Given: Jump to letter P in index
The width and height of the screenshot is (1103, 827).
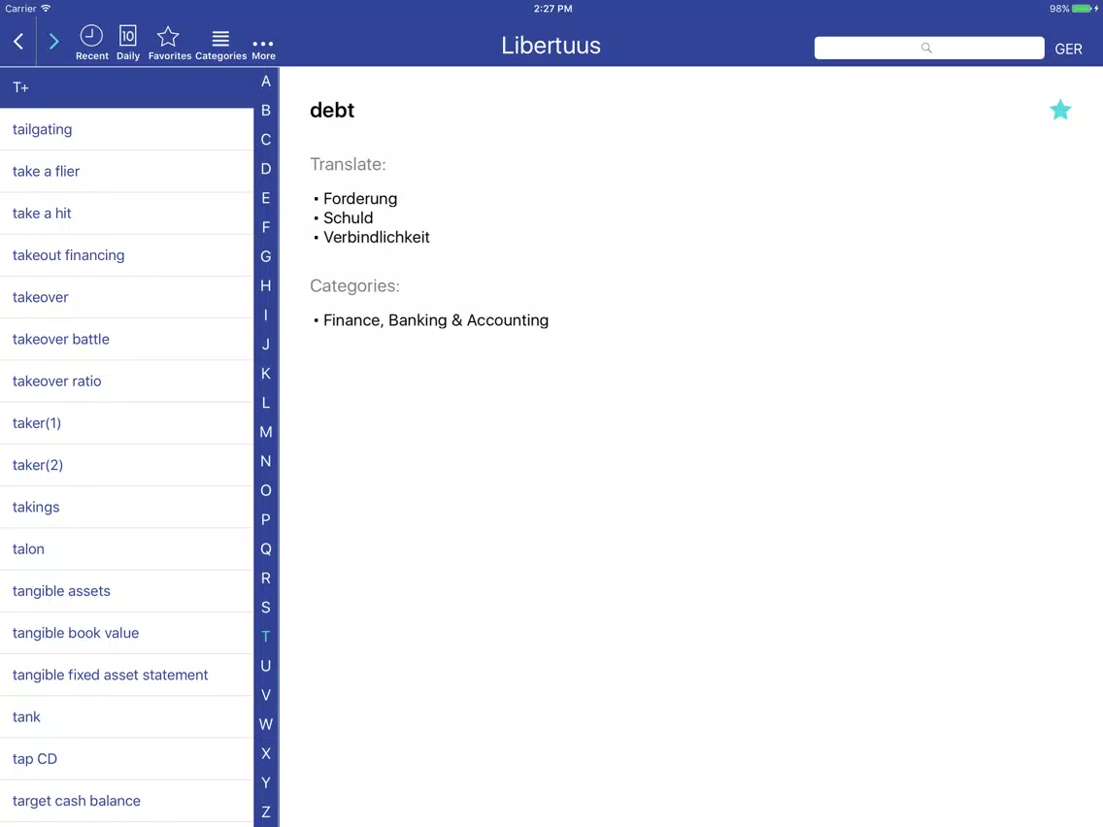Looking at the screenshot, I should [x=266, y=519].
